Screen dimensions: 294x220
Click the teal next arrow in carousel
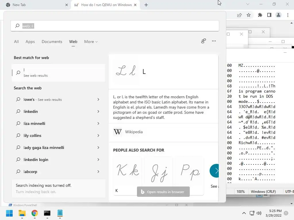point(214,171)
